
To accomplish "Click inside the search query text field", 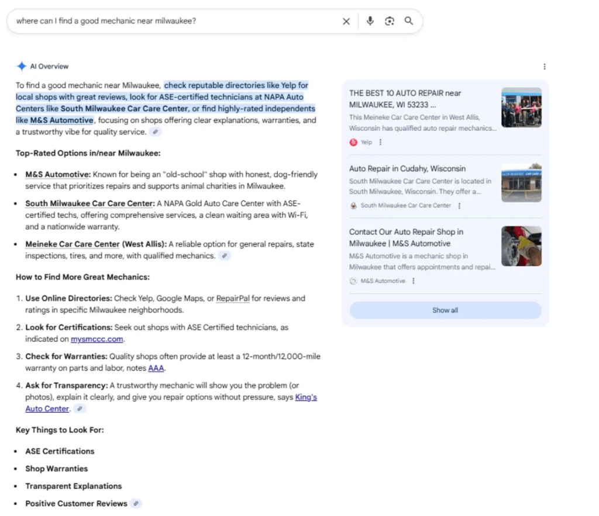I will pos(175,21).
